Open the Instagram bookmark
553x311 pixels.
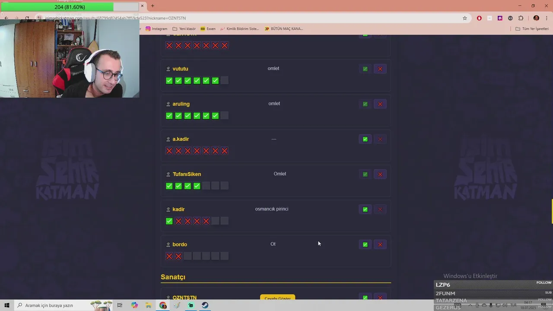point(156,29)
